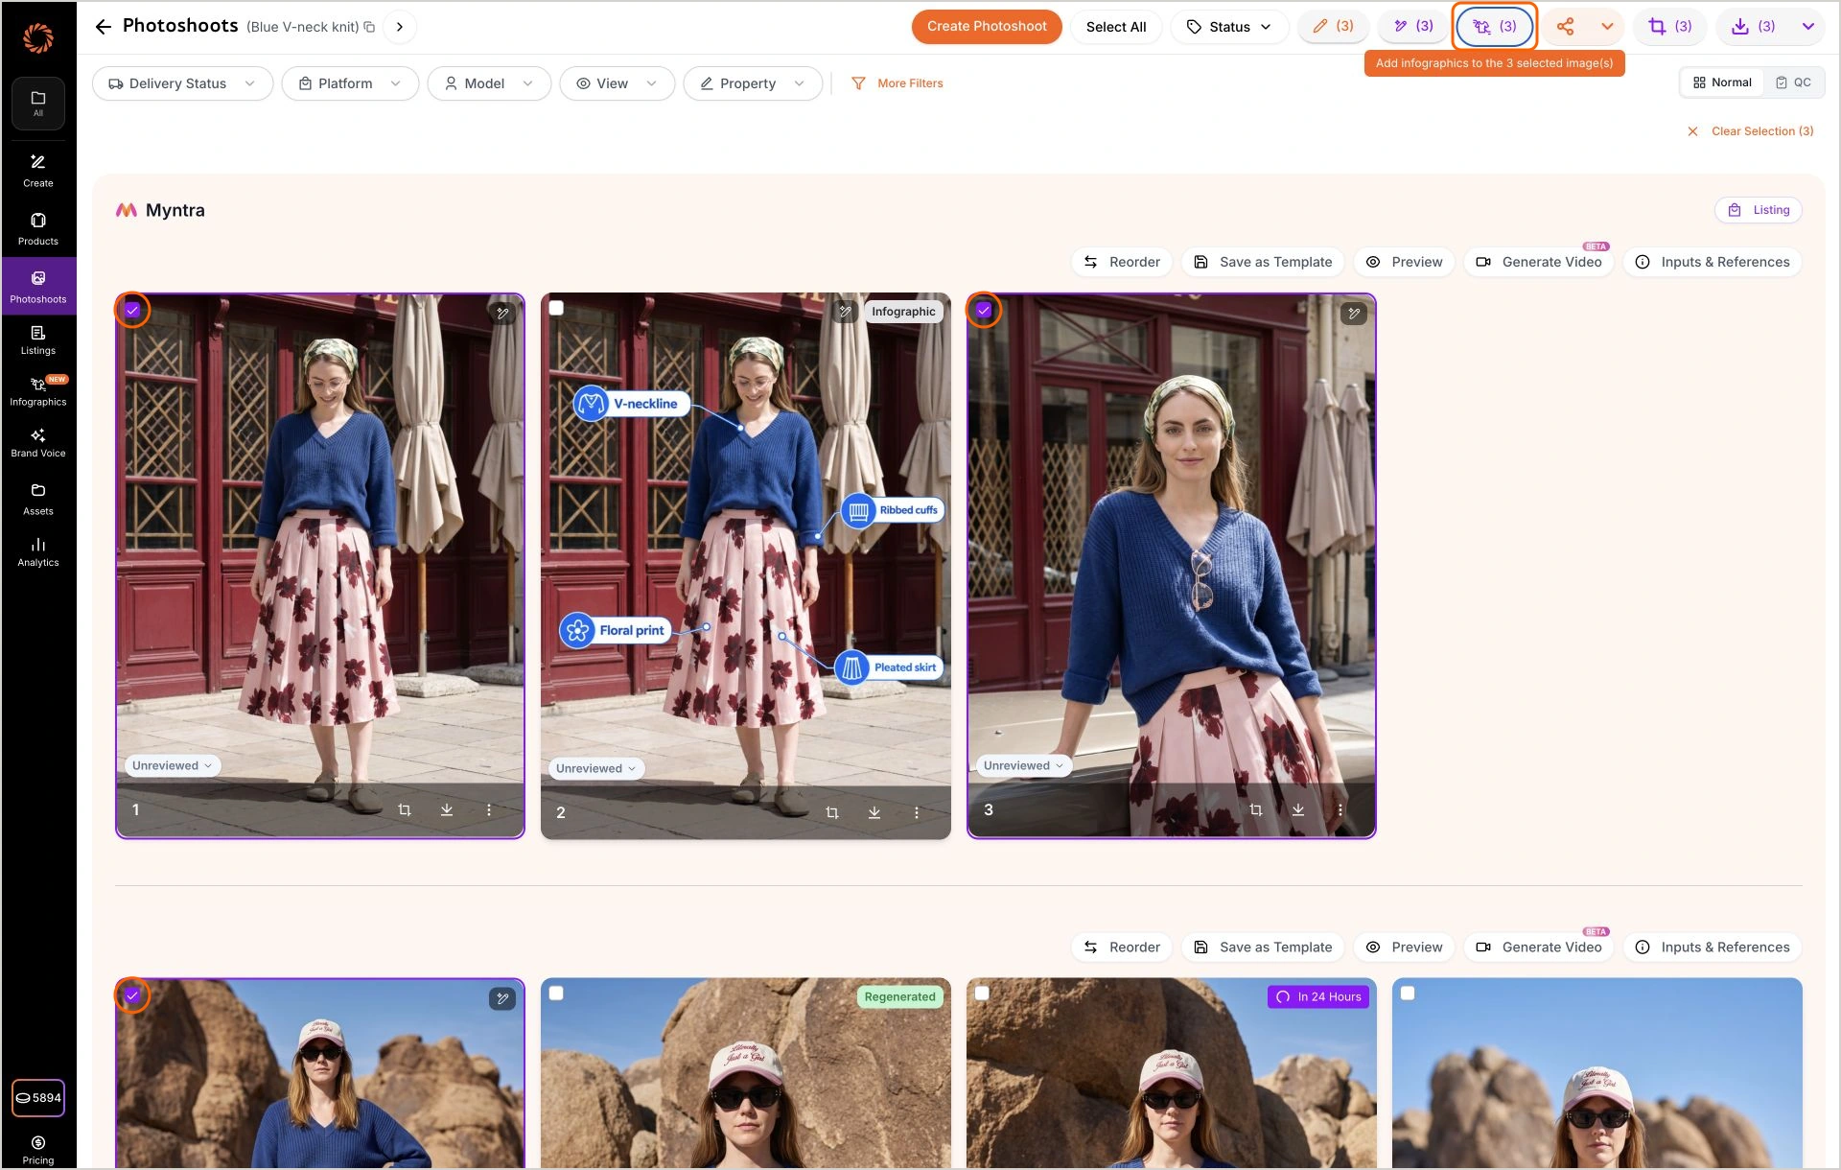Open the Platform filter dropdown
Screen dimensions: 1841x1170
(x=350, y=83)
